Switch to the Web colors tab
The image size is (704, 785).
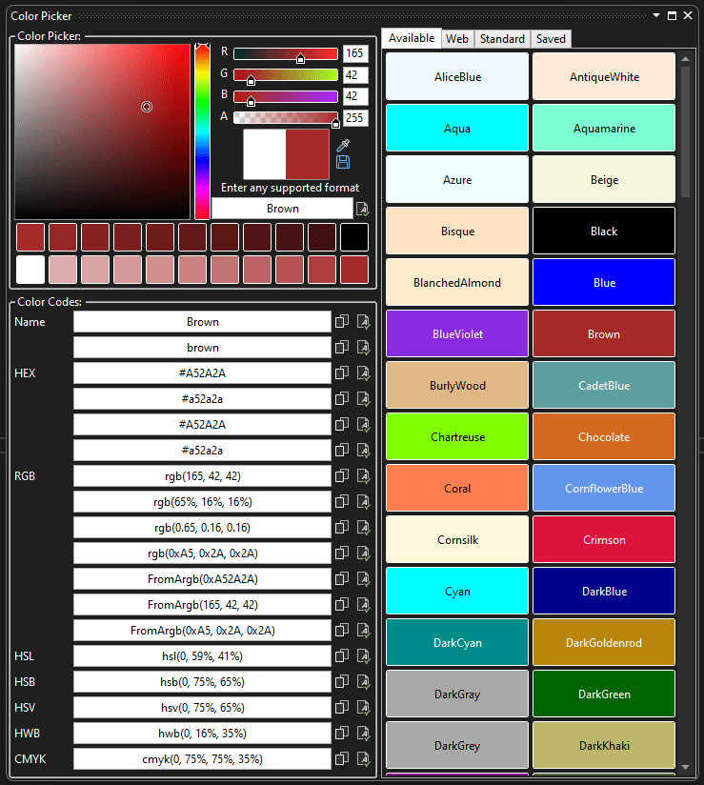[457, 39]
